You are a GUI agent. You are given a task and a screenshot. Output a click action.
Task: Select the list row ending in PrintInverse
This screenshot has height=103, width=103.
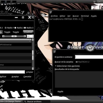click(x=16, y=45)
